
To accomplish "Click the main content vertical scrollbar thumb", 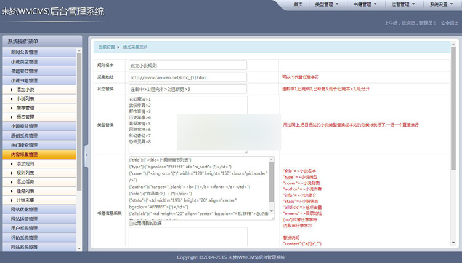I will 453,108.
